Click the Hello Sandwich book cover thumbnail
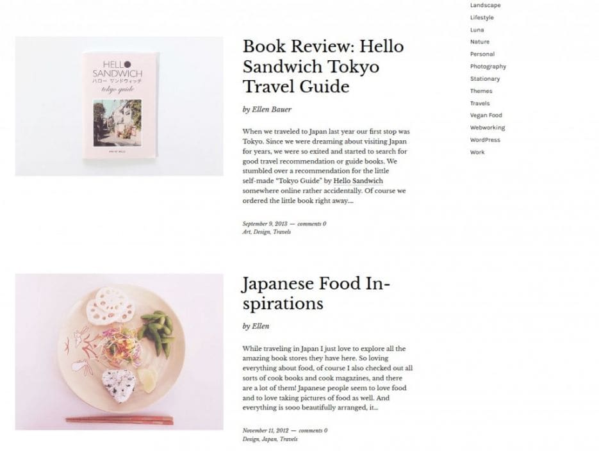The height and width of the screenshot is (451, 599). [x=119, y=106]
